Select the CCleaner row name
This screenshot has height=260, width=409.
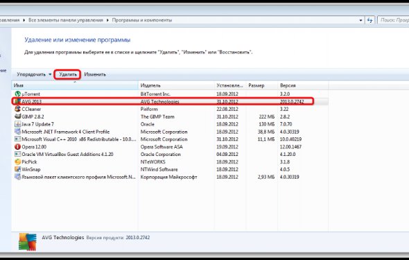(31, 109)
